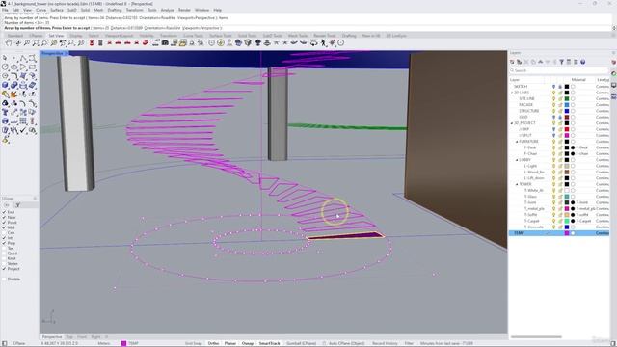Image resolution: width=617 pixels, height=347 pixels.
Task: Toggle the Near osnap checkbox
Action: (4, 217)
